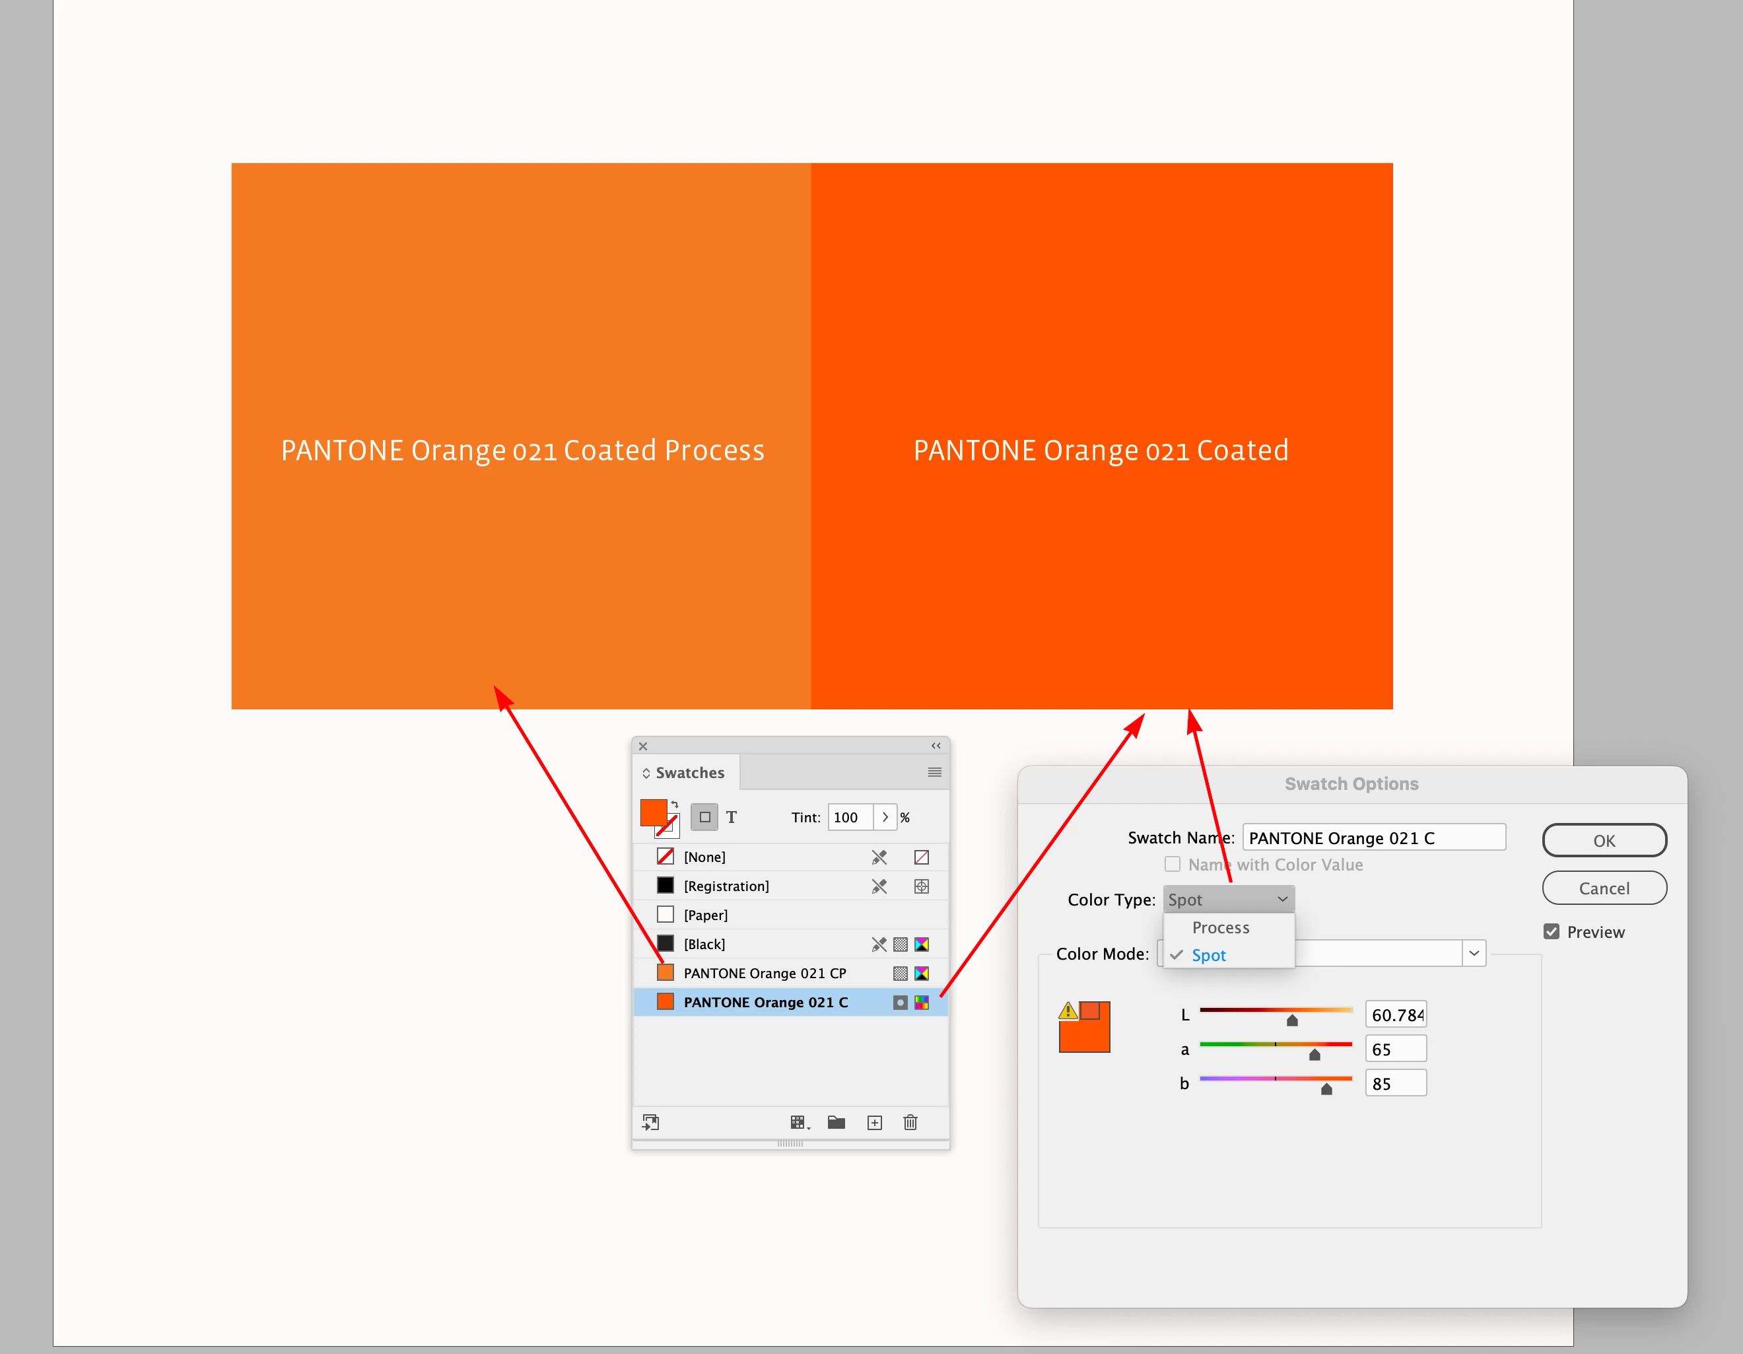Click process color icon on Orange 021 CP

click(901, 973)
